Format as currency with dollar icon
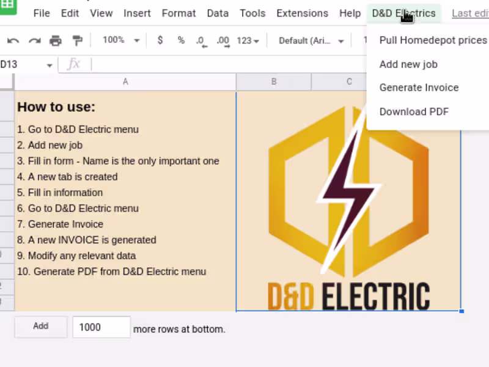 (160, 40)
